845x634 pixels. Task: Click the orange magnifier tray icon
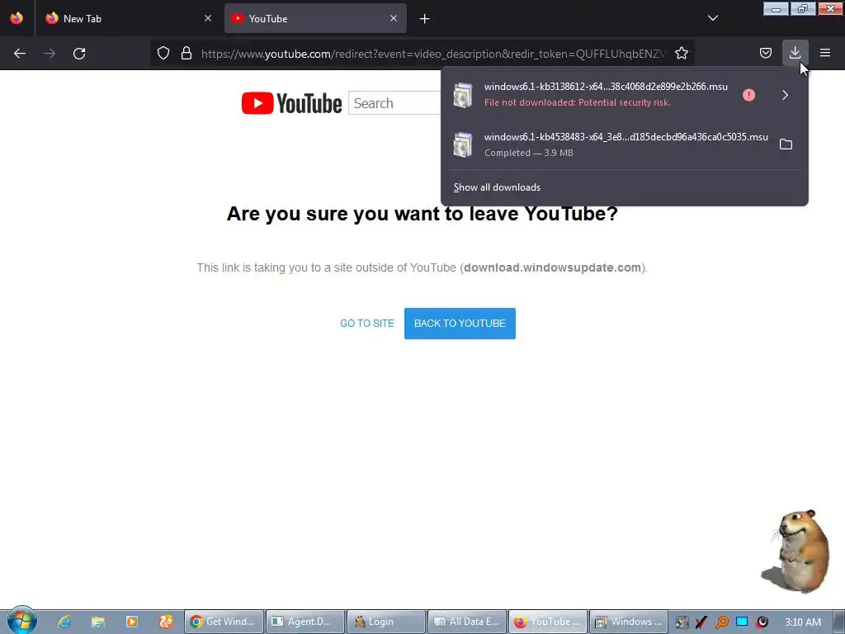tap(721, 622)
